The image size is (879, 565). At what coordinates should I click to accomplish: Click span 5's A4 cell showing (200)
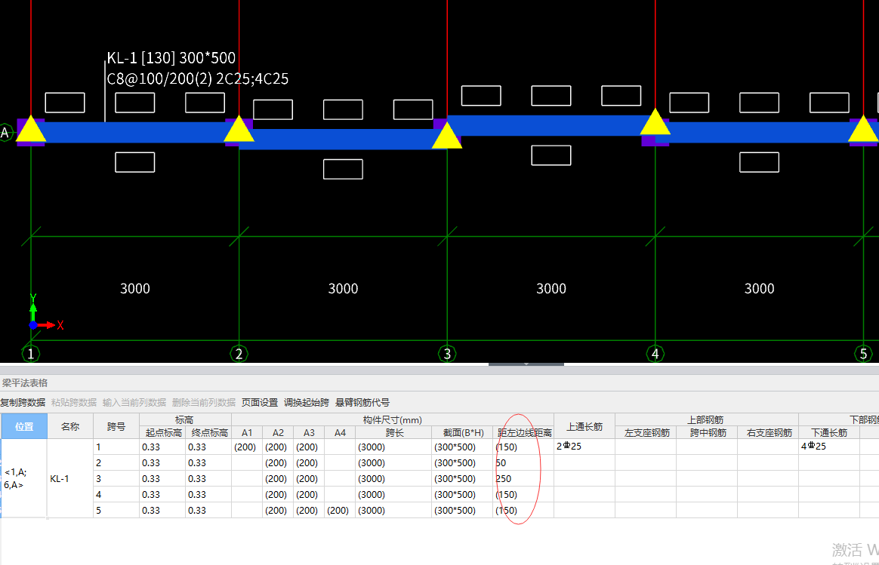(x=340, y=511)
